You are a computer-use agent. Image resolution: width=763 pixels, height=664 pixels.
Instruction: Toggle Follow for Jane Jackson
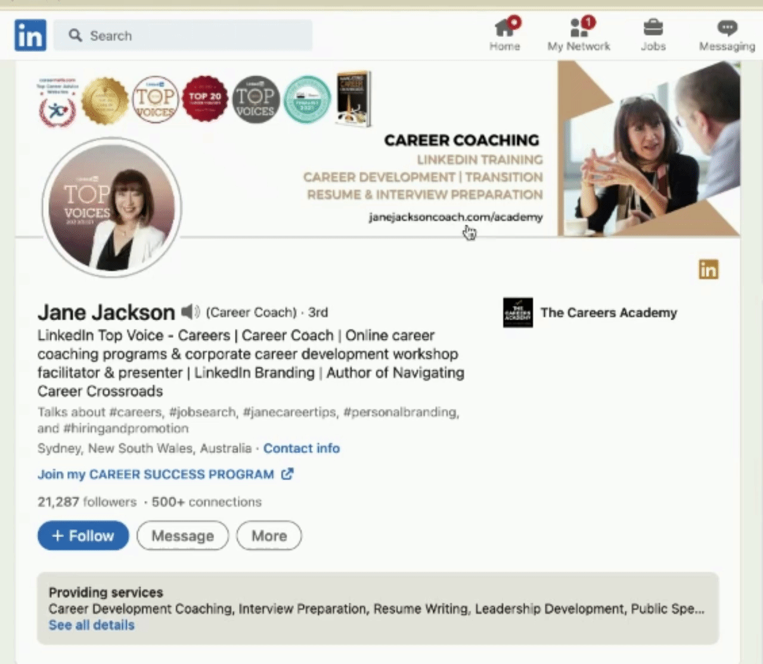pos(83,535)
